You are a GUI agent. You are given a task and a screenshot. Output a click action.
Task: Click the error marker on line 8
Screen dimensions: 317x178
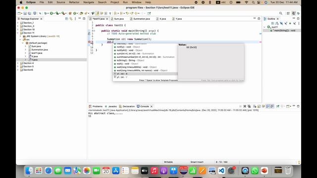(x=89, y=42)
